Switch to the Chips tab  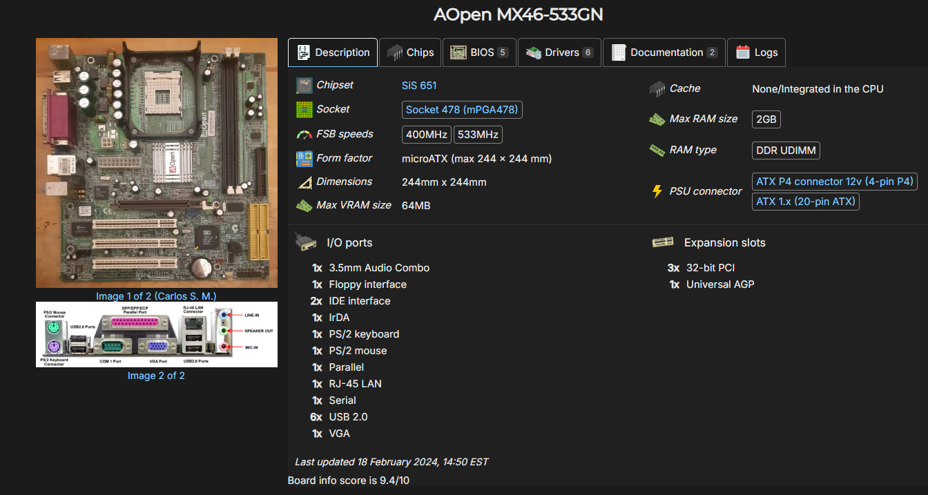[410, 52]
